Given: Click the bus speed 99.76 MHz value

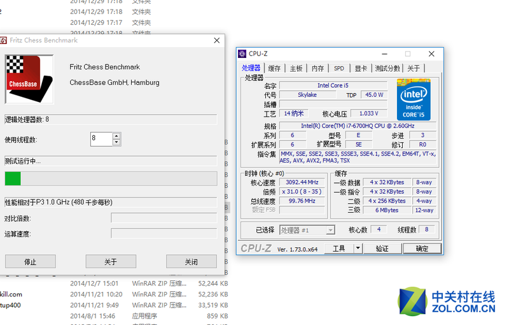Looking at the screenshot, I should tap(302, 201).
